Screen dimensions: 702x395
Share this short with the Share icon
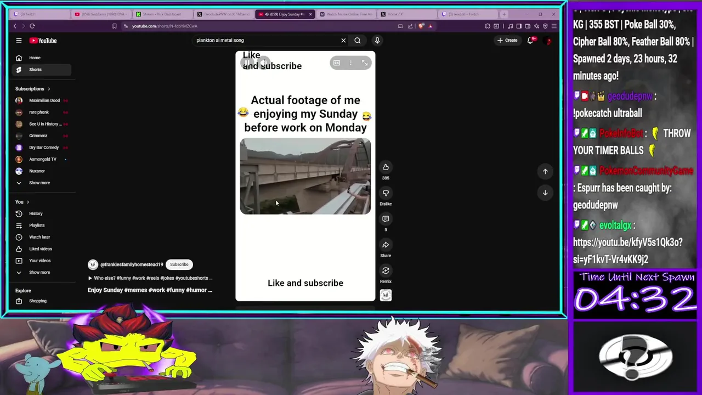[x=386, y=245]
